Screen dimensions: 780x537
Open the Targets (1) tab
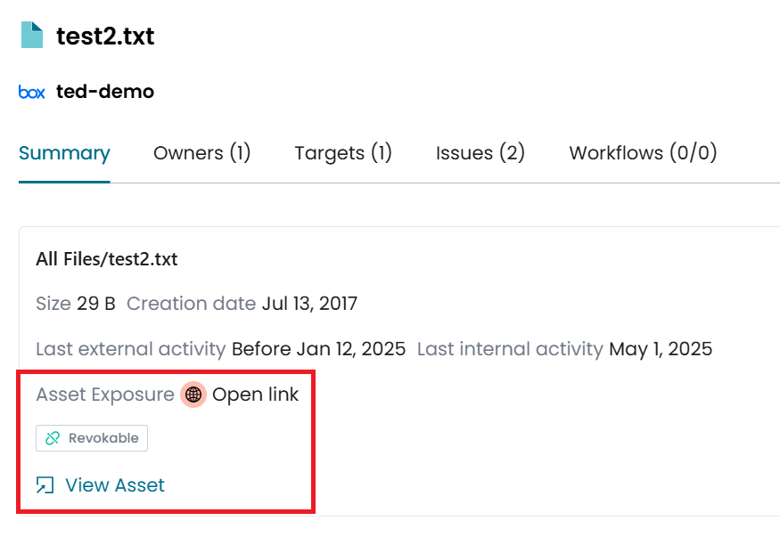click(343, 153)
